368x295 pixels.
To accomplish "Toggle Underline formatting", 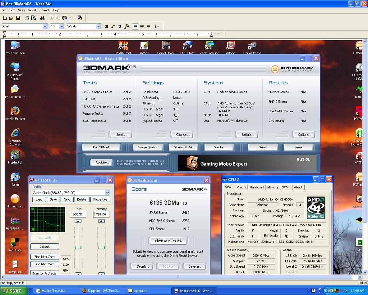I will tap(120, 26).
